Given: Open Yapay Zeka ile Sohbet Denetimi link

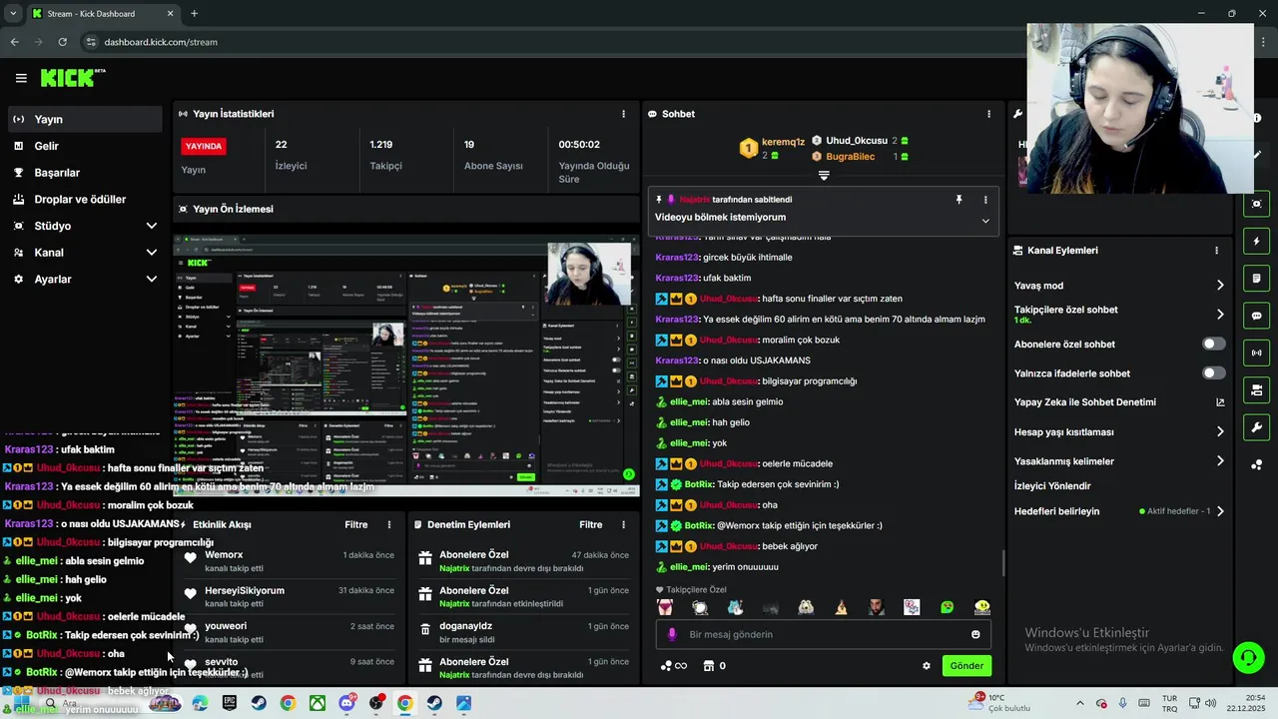Looking at the screenshot, I should pyautogui.click(x=1119, y=402).
